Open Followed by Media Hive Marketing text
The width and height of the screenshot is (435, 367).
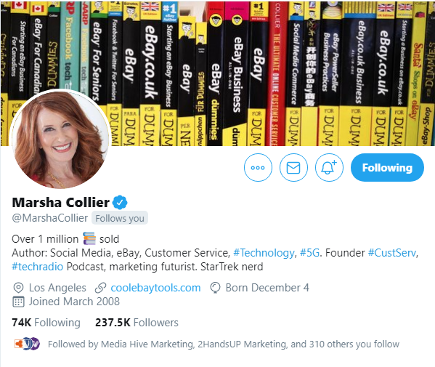pyautogui.click(x=224, y=344)
